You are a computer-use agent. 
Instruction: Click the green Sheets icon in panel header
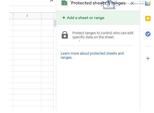pyautogui.click(x=64, y=3)
